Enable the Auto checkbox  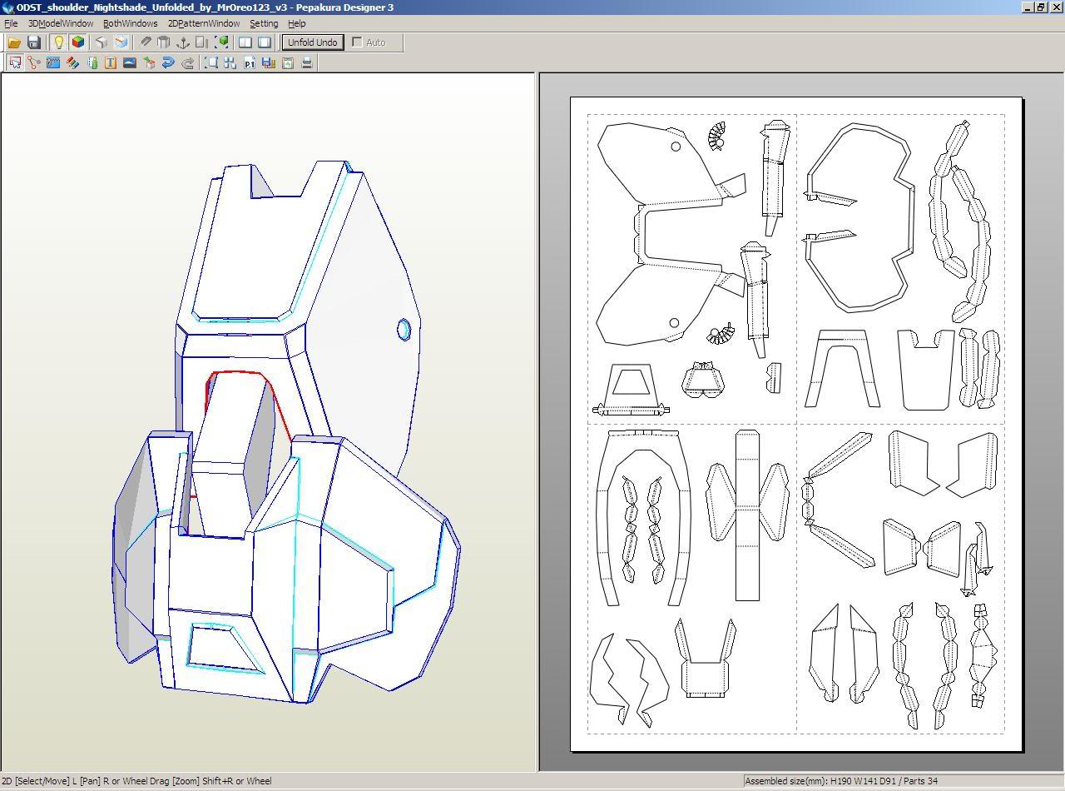pyautogui.click(x=358, y=42)
